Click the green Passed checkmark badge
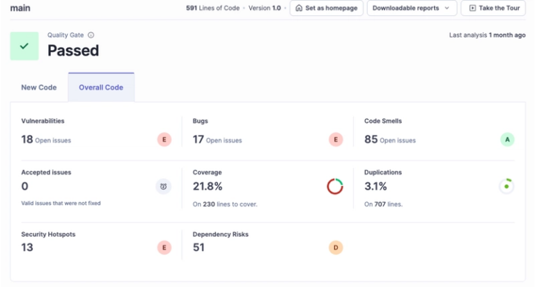Image resolution: width=535 pixels, height=287 pixels. click(x=24, y=46)
